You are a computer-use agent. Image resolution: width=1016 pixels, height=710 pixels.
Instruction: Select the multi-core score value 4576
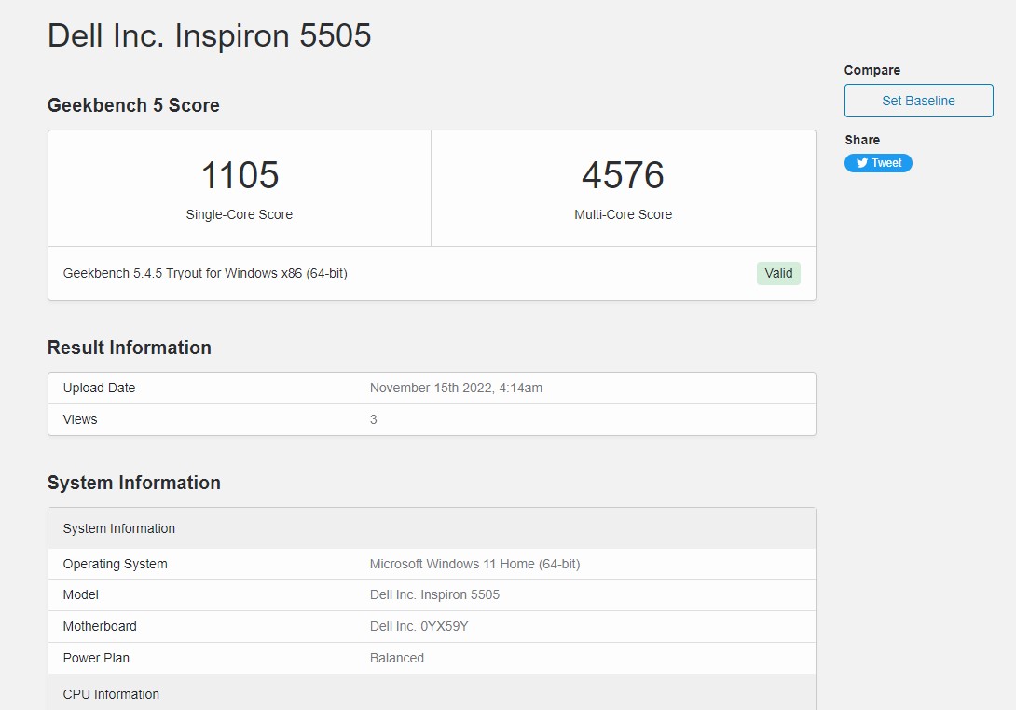[x=623, y=175]
